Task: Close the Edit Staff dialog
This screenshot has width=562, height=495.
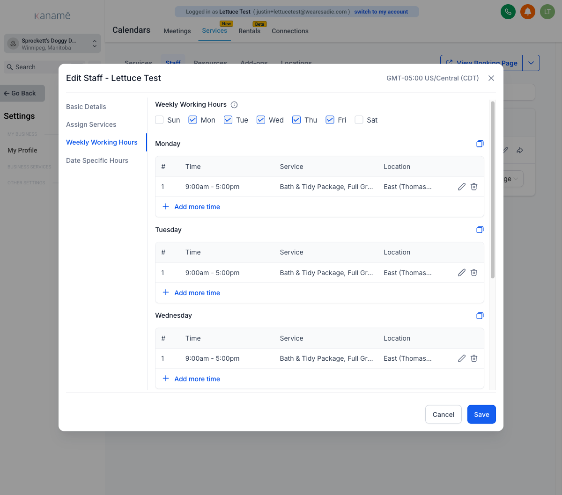Action: point(491,78)
